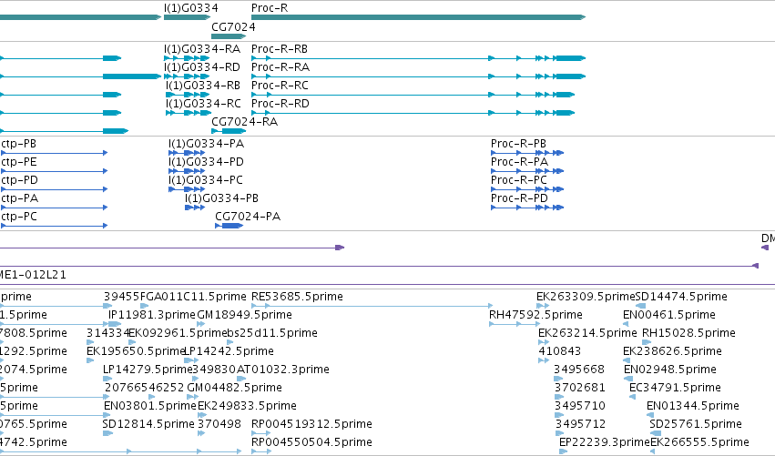Click the EN00461.5prime EST label
Screen dimensions: 775x456
669,315
